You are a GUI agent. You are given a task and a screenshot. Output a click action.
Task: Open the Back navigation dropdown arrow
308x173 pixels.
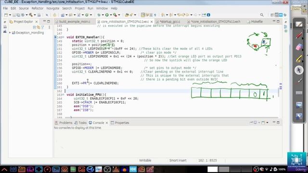pos(191,15)
